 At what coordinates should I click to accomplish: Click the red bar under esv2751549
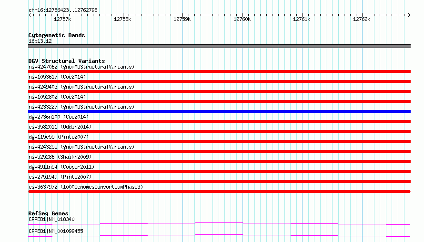[x=219, y=181]
